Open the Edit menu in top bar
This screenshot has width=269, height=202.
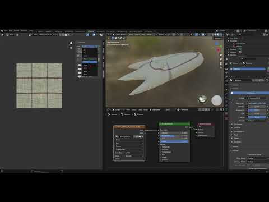[x=11, y=31]
